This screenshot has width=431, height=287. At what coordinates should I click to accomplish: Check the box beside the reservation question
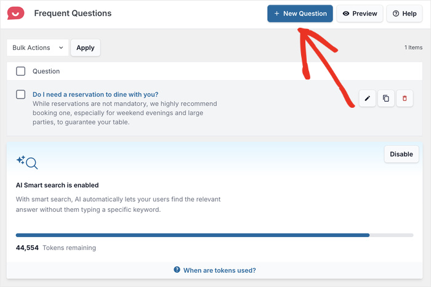[x=21, y=94]
